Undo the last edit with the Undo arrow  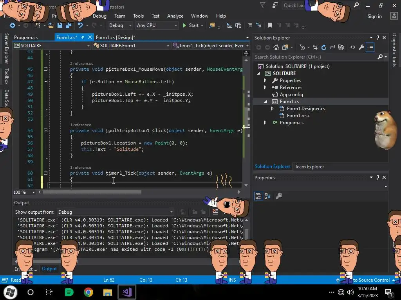pos(80,25)
